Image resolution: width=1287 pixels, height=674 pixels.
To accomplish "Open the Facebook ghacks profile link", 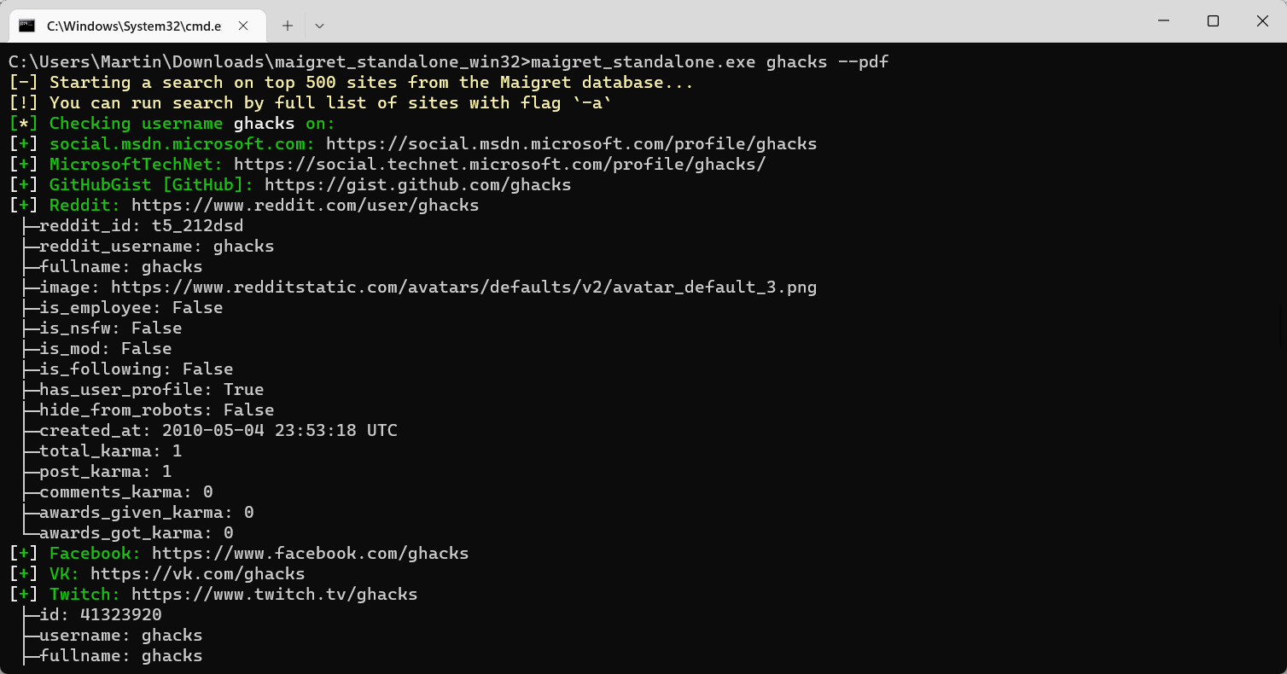I will [x=310, y=554].
